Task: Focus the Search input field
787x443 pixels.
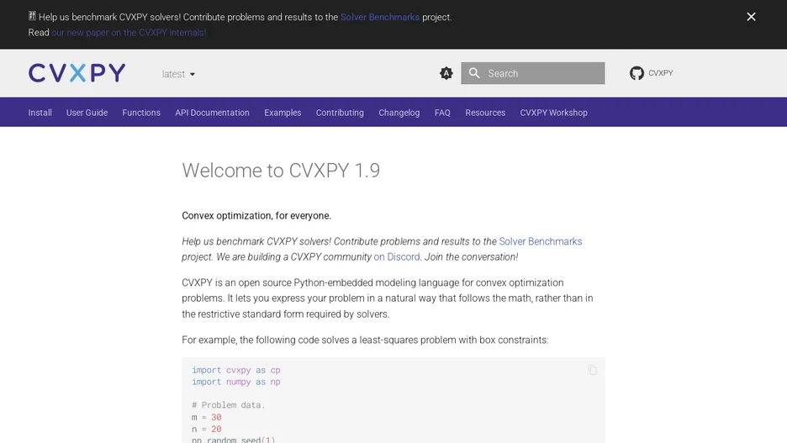Action: 532,73
